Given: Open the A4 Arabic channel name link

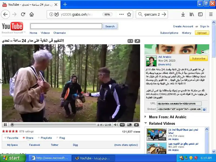Looking at the screenshot, I should (x=165, y=57).
